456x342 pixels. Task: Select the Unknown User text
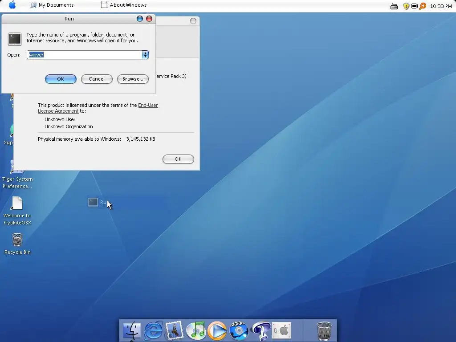click(x=60, y=119)
